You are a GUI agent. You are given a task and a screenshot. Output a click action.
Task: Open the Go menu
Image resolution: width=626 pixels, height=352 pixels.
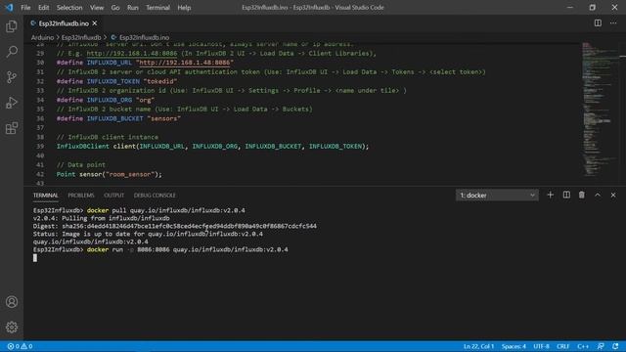pos(115,8)
